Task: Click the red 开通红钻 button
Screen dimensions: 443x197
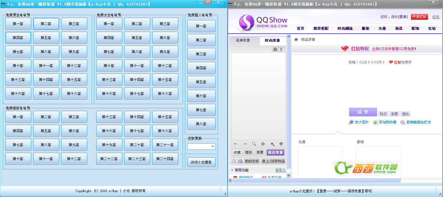Action: pos(419,17)
